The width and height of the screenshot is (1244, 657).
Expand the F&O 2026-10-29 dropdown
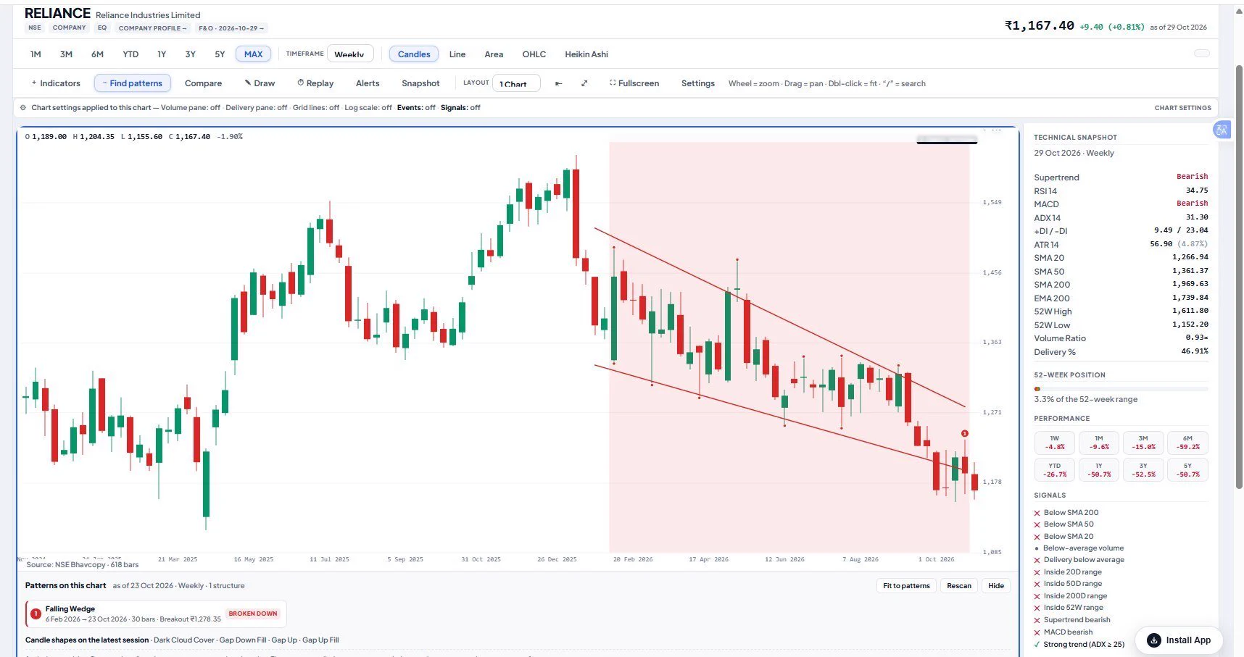[231, 28]
